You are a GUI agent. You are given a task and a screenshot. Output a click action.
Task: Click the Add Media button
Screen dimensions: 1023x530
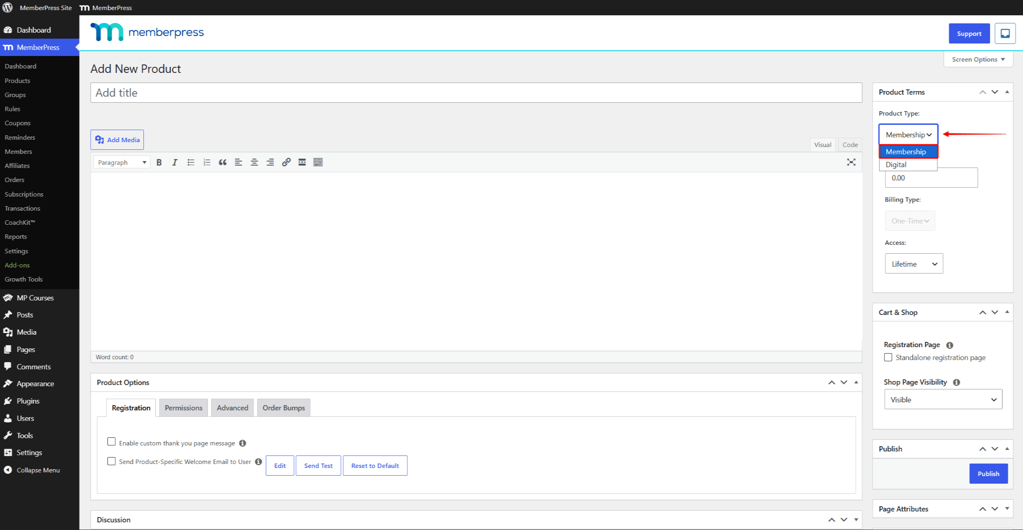(117, 140)
